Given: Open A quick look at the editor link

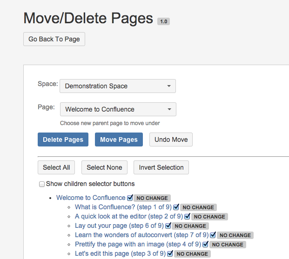Looking at the screenshot, I should point(129,216).
